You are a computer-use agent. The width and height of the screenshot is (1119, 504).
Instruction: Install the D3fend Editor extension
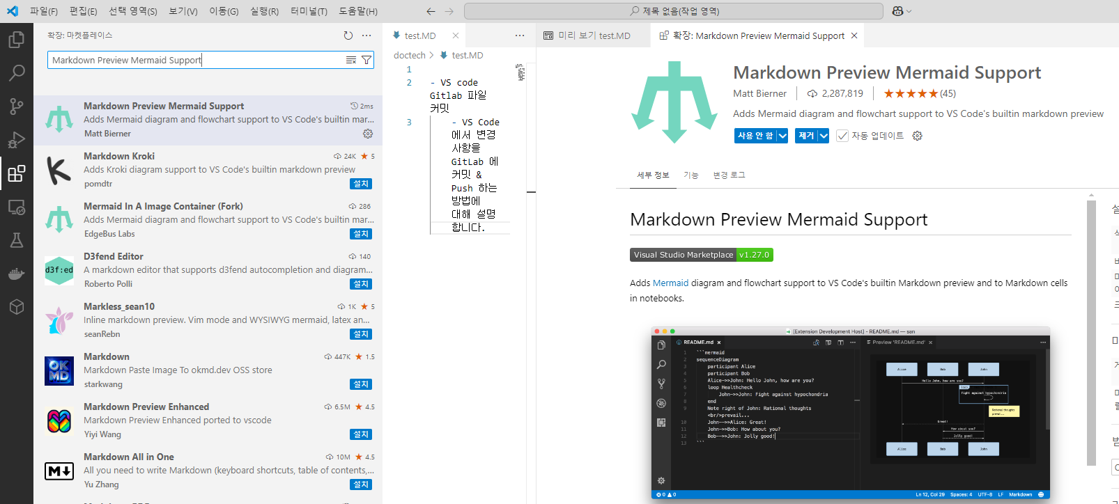tap(361, 284)
